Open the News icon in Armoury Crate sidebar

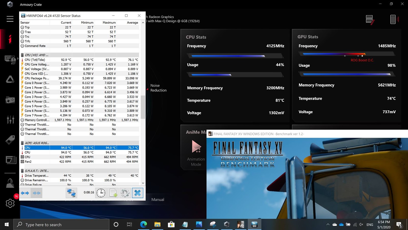pyautogui.click(x=11, y=160)
